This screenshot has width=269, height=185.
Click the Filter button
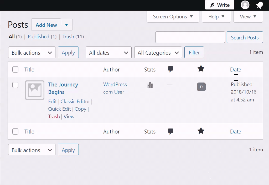pyautogui.click(x=194, y=53)
